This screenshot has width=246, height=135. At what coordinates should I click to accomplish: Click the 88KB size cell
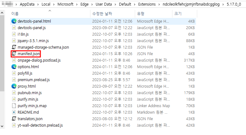pyautogui.click(x=190, y=41)
